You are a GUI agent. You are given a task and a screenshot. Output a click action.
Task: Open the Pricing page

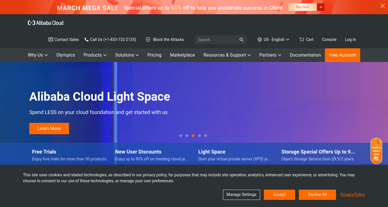(155, 55)
